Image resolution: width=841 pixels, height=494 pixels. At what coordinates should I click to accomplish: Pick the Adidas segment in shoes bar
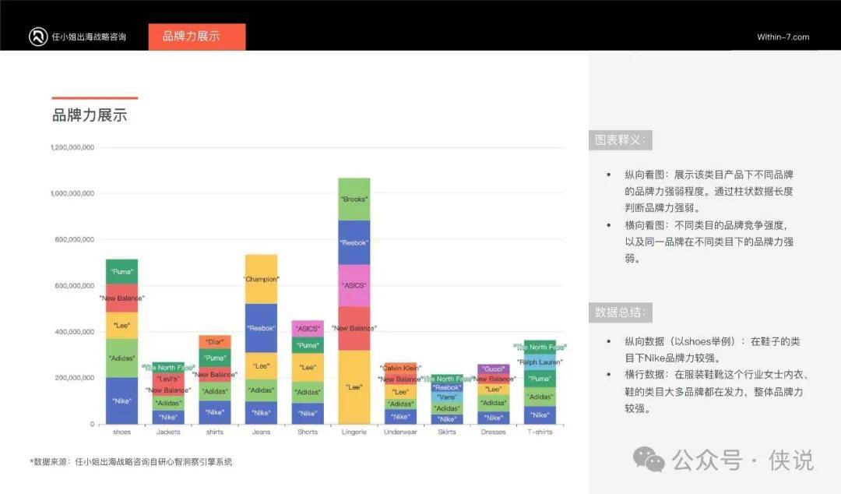(121, 358)
